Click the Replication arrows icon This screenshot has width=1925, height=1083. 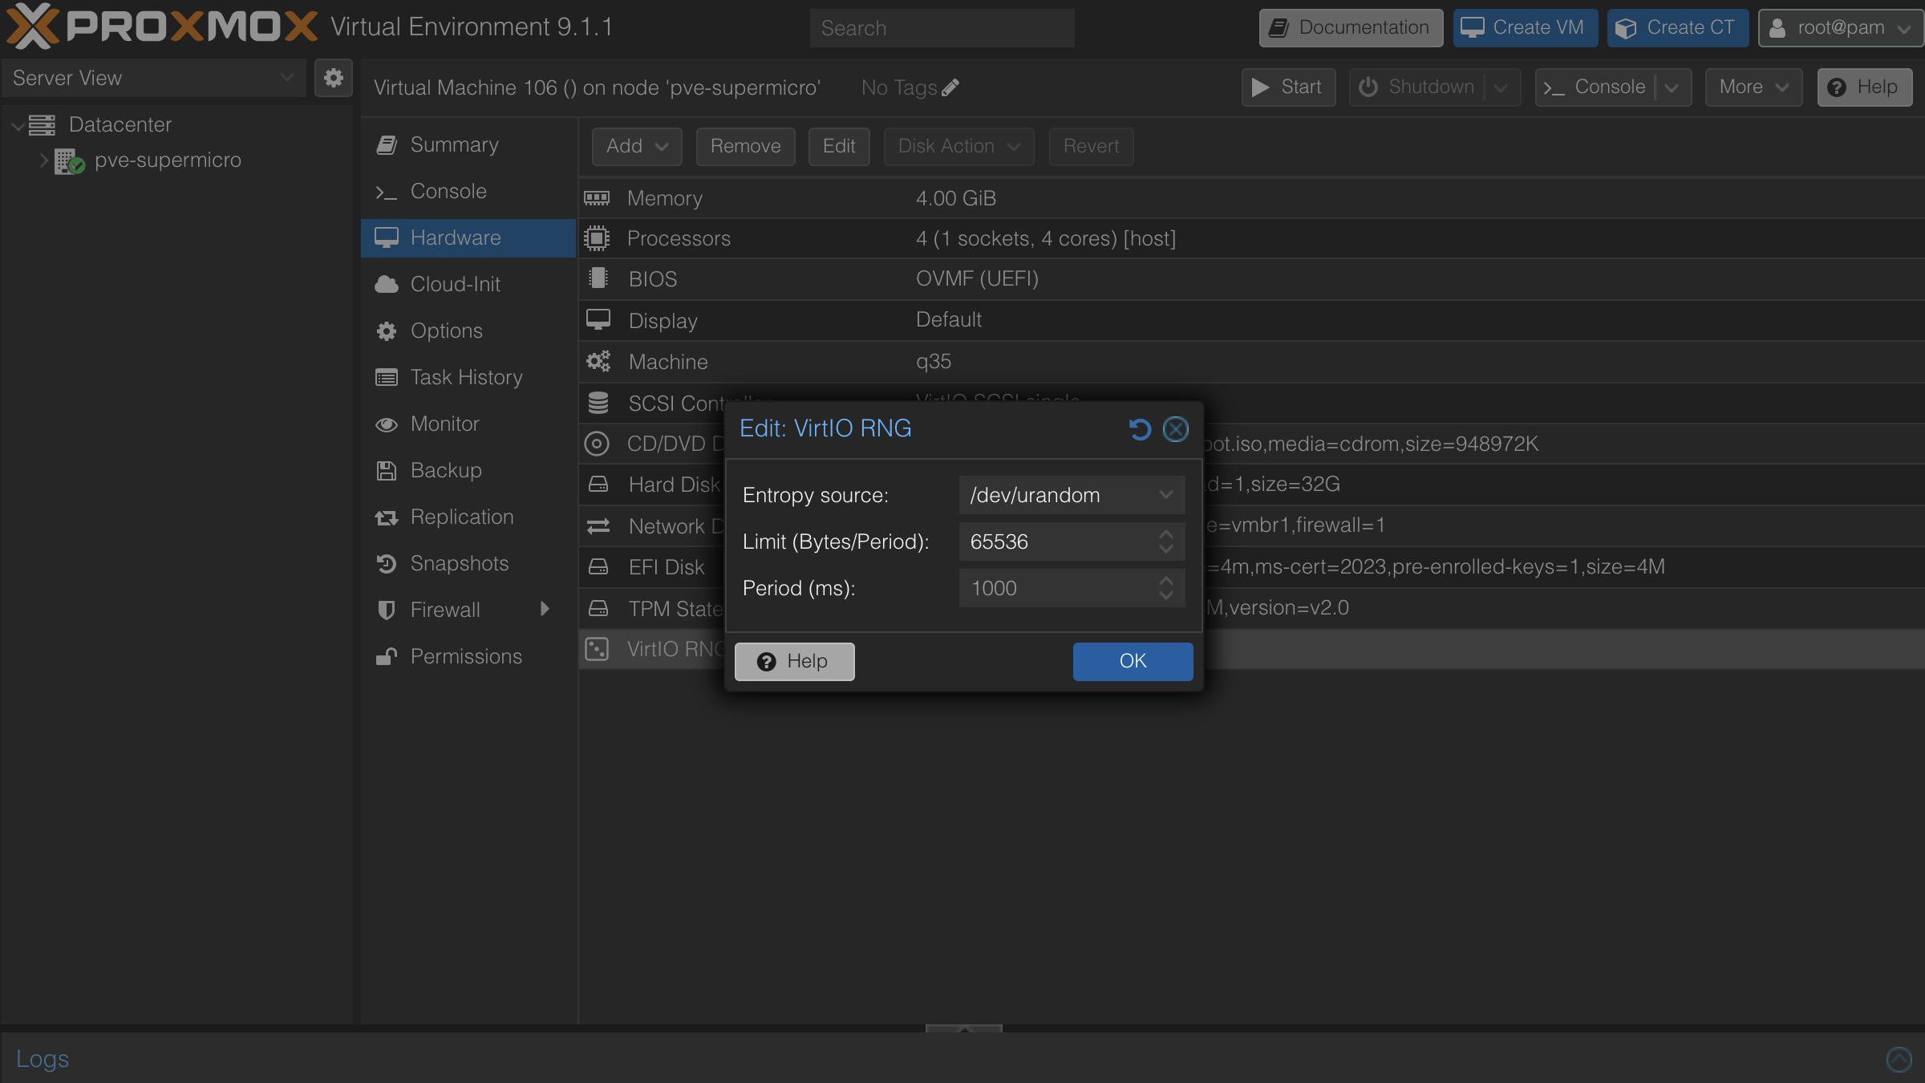point(387,517)
